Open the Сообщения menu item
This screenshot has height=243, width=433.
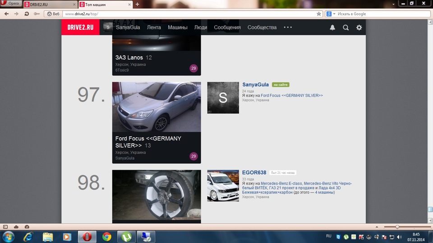click(x=227, y=27)
